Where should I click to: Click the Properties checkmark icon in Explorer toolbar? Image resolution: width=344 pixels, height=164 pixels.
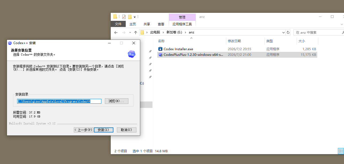click(124, 17)
